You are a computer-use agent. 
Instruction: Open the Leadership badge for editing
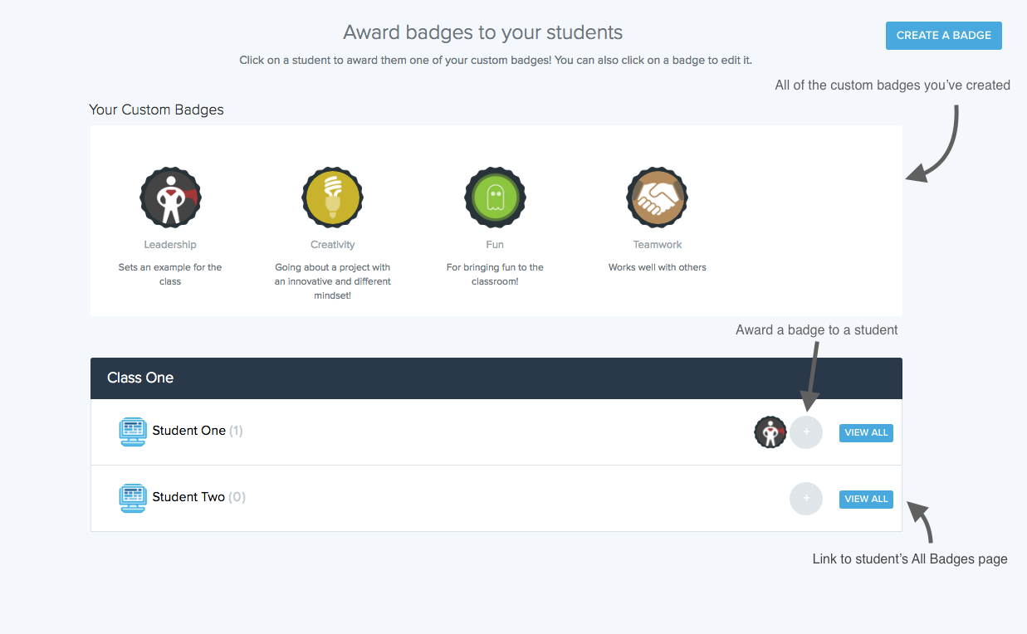pyautogui.click(x=170, y=197)
